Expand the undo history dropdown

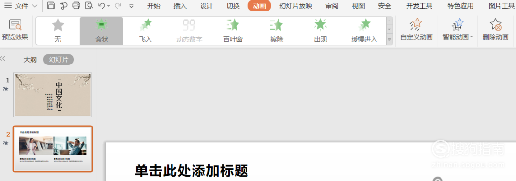[x=108, y=6]
